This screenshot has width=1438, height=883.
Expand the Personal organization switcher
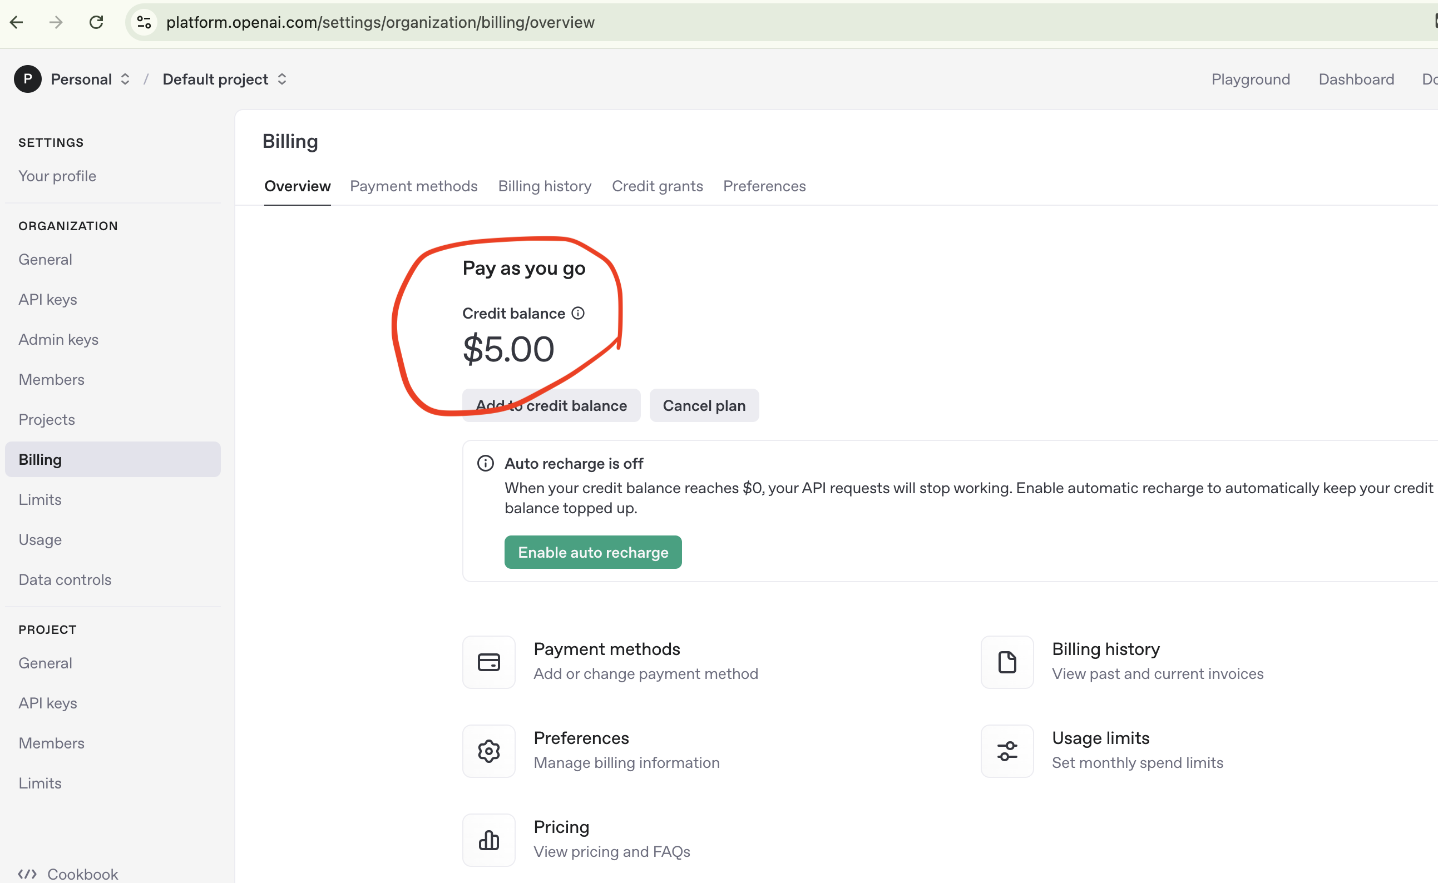(x=125, y=79)
